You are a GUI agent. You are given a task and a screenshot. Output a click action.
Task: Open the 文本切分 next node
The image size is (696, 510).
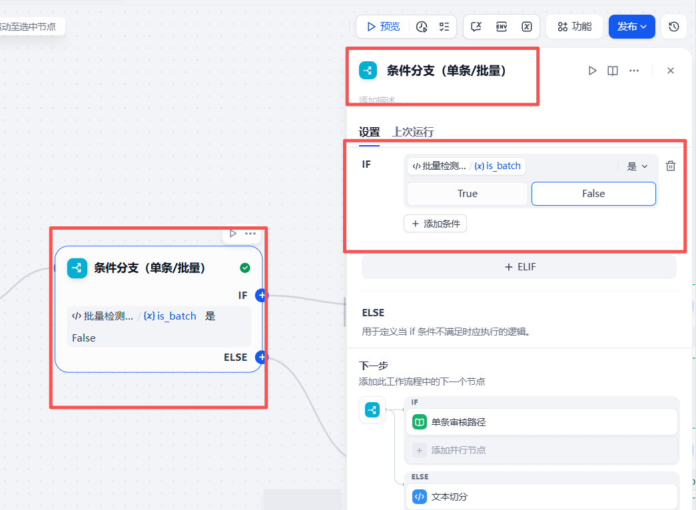tap(541, 496)
